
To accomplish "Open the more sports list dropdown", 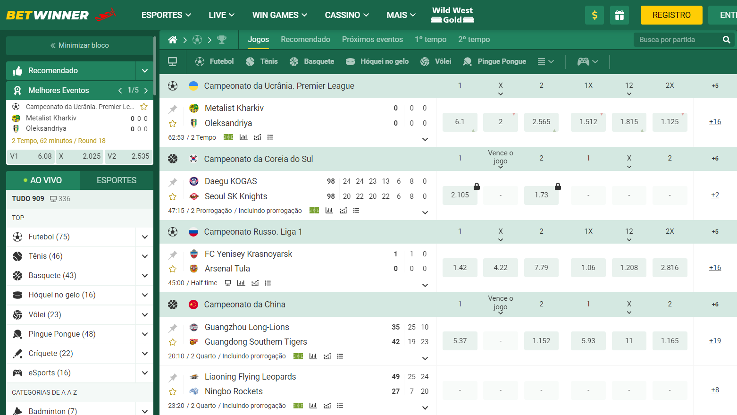I will 546,61.
